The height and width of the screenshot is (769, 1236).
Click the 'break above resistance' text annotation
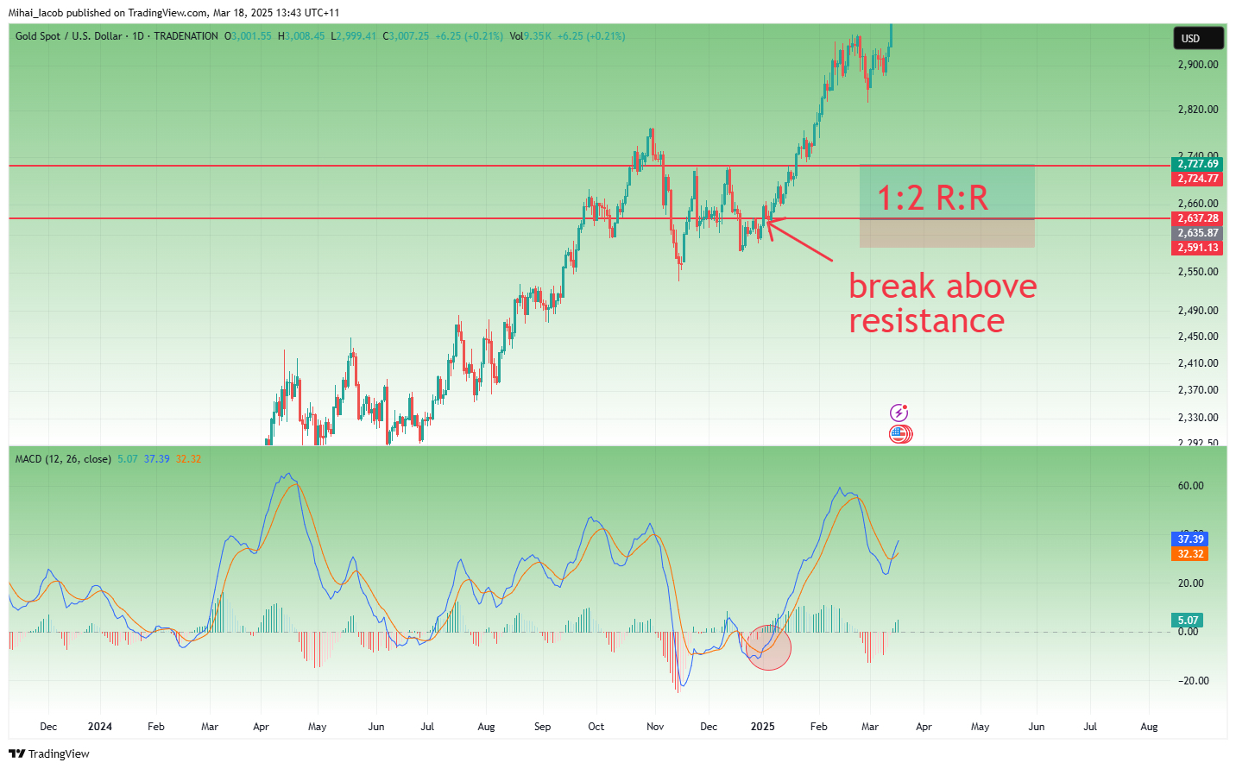tap(943, 303)
